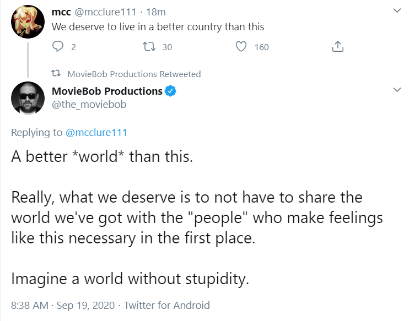Click the @the_moviebob handle

click(x=88, y=104)
